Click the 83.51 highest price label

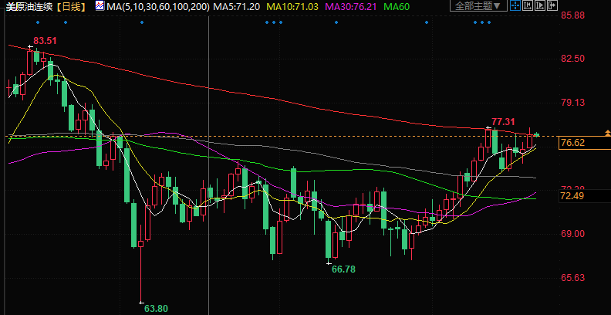pyautogui.click(x=45, y=40)
